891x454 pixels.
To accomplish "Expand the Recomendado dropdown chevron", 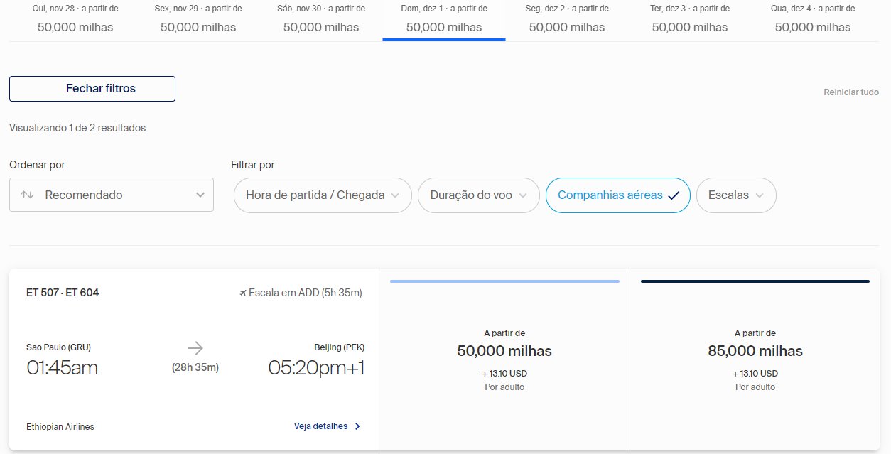I will [x=200, y=195].
